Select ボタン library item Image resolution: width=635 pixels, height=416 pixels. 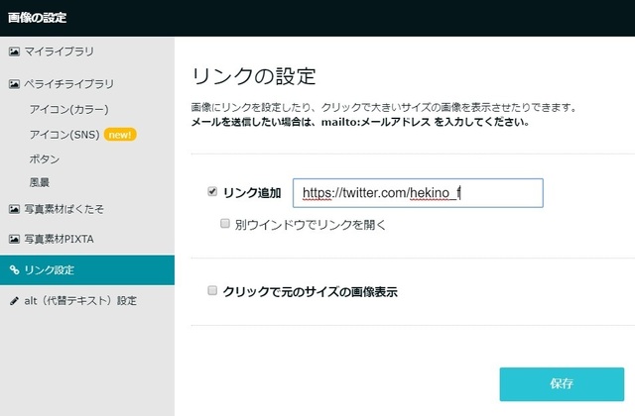pos(45,158)
